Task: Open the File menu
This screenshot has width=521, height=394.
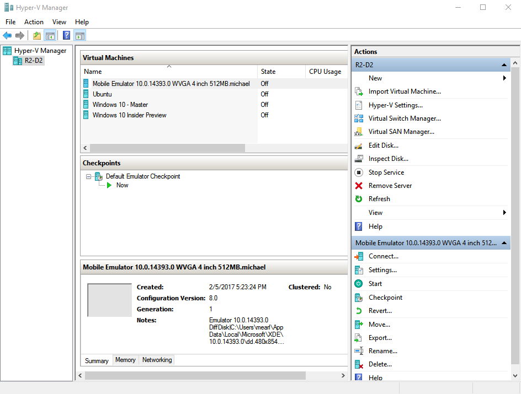Action: click(10, 22)
